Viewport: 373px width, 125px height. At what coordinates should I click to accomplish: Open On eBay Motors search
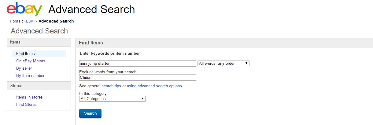point(31,61)
